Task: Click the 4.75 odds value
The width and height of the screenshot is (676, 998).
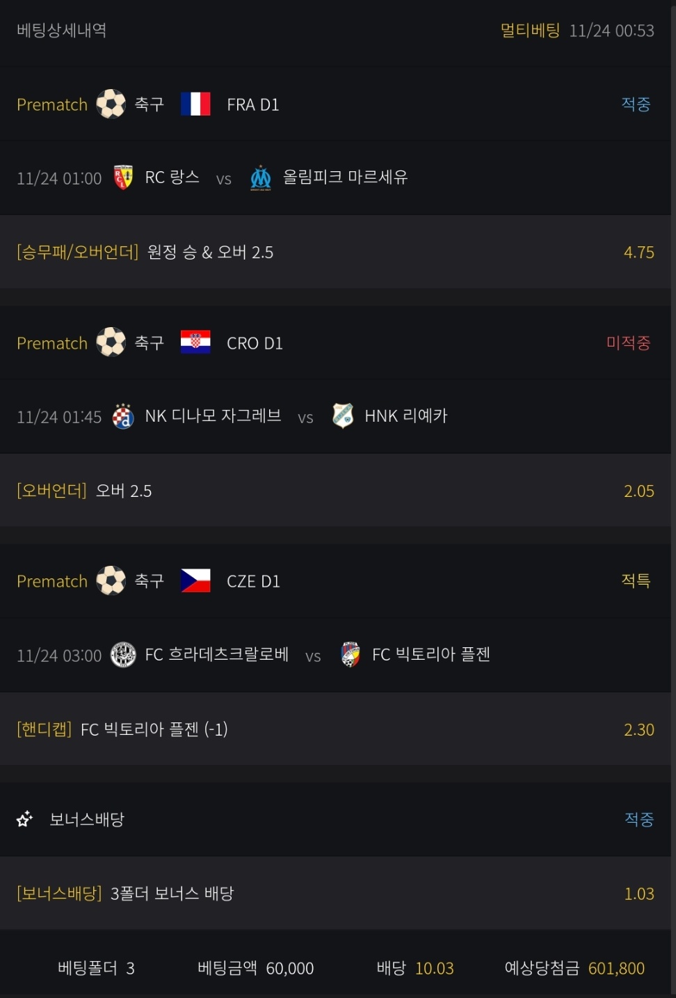Action: pos(638,252)
